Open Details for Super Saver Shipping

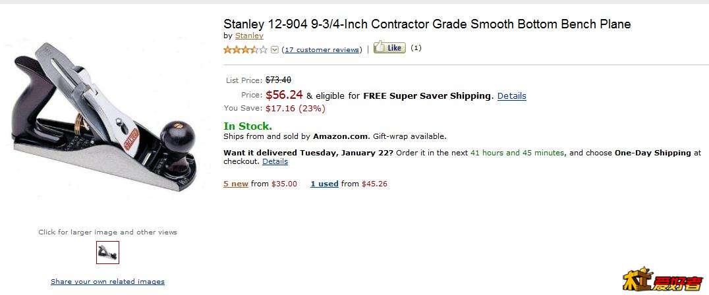[512, 95]
